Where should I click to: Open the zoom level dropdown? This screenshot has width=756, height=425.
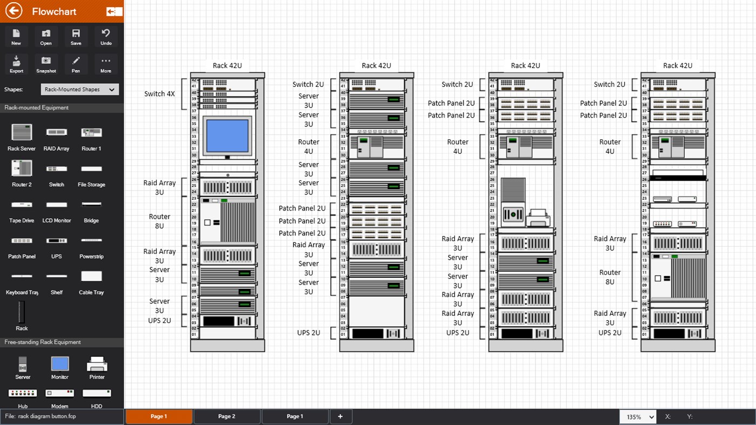(637, 416)
